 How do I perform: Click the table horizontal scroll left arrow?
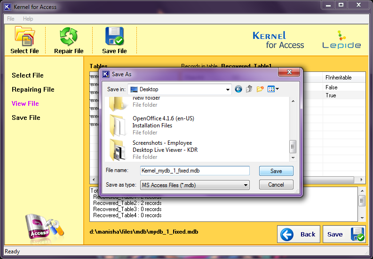pyautogui.click(x=94, y=180)
